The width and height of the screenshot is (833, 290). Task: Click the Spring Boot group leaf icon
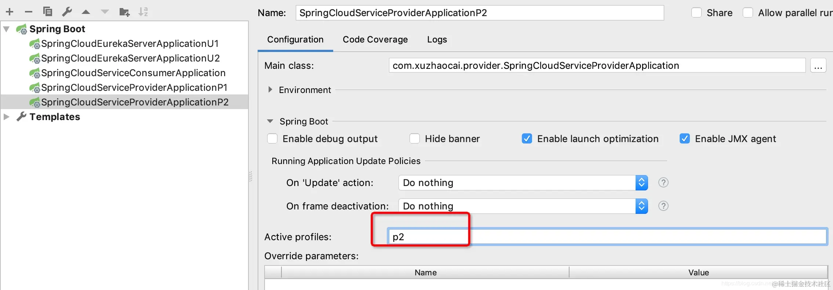tap(22, 29)
